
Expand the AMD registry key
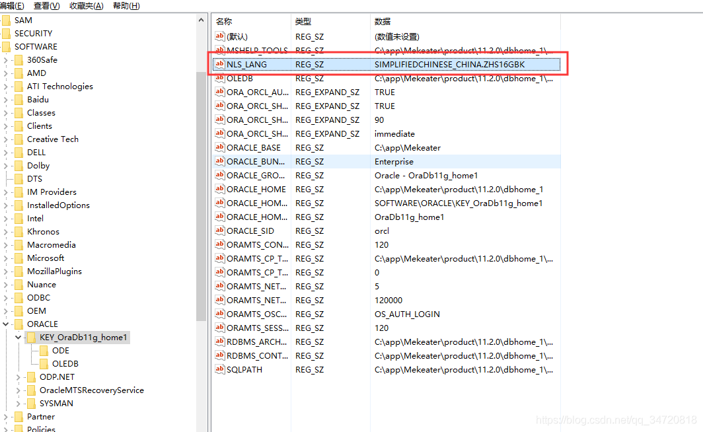tap(5, 73)
